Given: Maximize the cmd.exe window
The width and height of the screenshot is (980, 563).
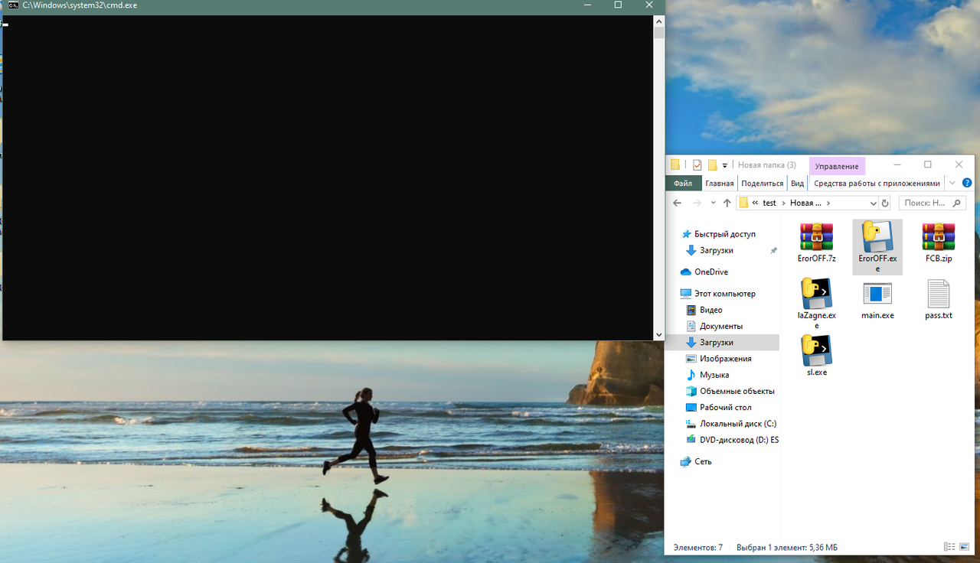Looking at the screenshot, I should [x=619, y=5].
